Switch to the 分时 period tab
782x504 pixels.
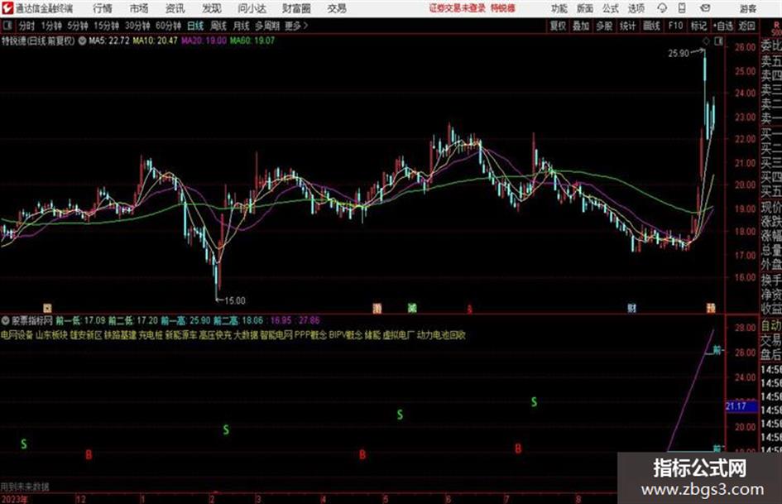[x=27, y=26]
